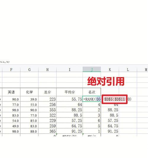Select the 91.25 cell in column K

tap(110, 131)
